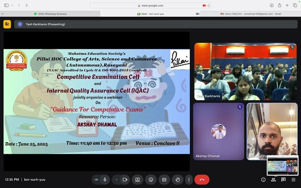Click the Present now screen share icon
Screen dimensions: 301x188
137,180
